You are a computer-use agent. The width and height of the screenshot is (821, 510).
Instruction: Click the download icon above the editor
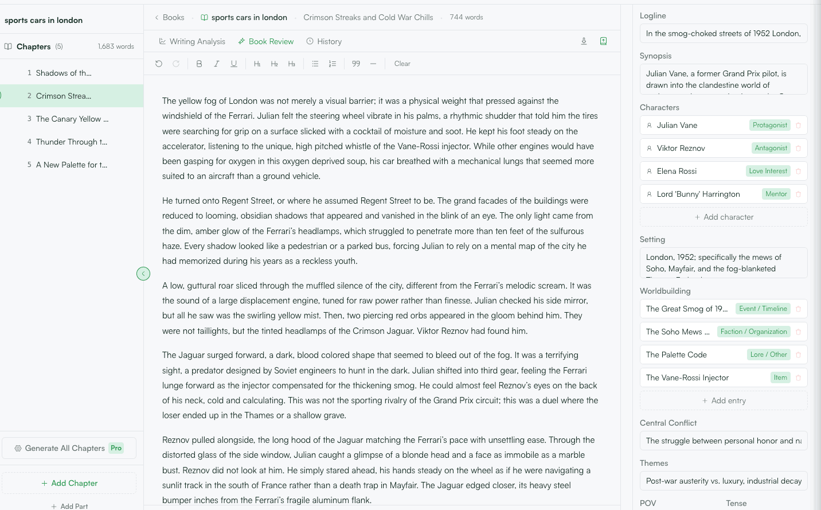[584, 41]
